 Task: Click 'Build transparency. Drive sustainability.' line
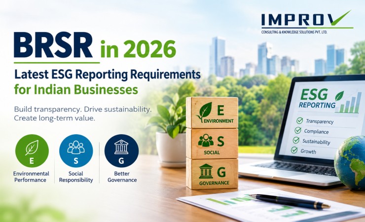(83, 109)
